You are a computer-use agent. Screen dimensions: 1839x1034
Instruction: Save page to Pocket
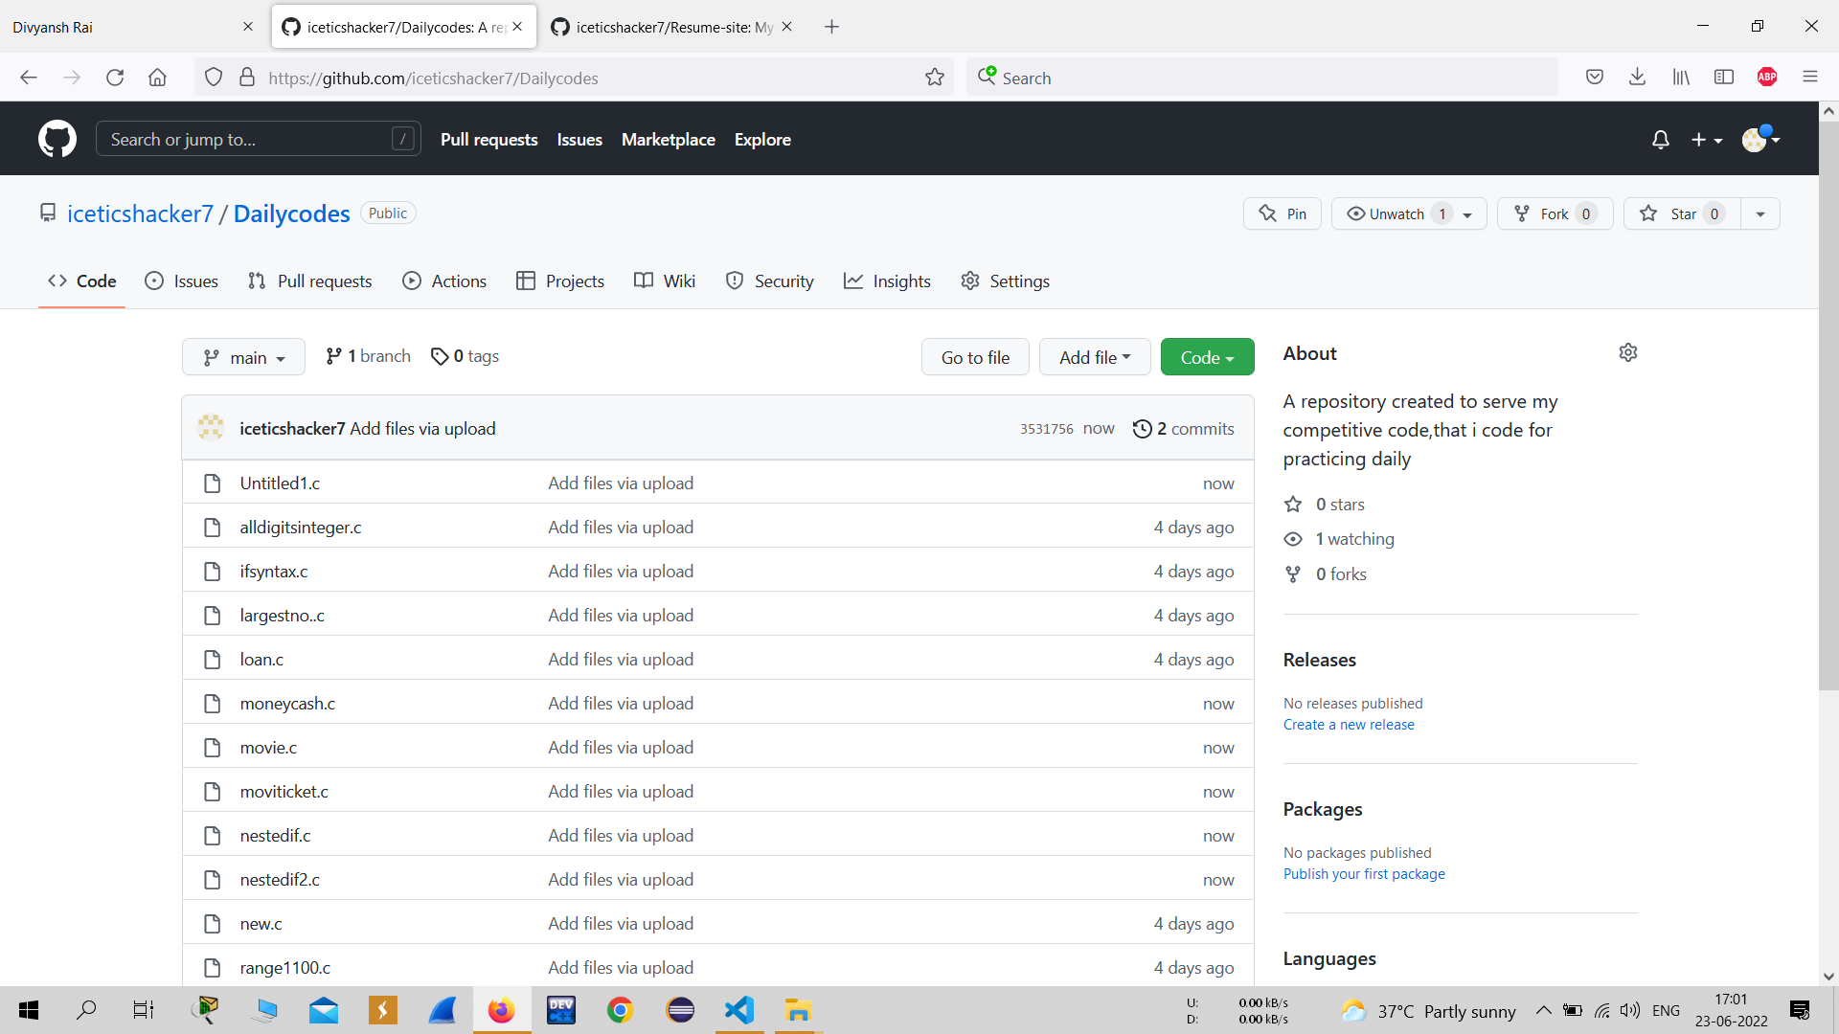pos(1595,78)
